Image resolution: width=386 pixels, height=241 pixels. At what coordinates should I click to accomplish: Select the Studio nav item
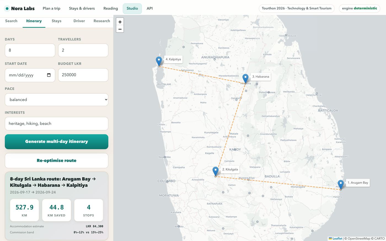pyautogui.click(x=132, y=9)
